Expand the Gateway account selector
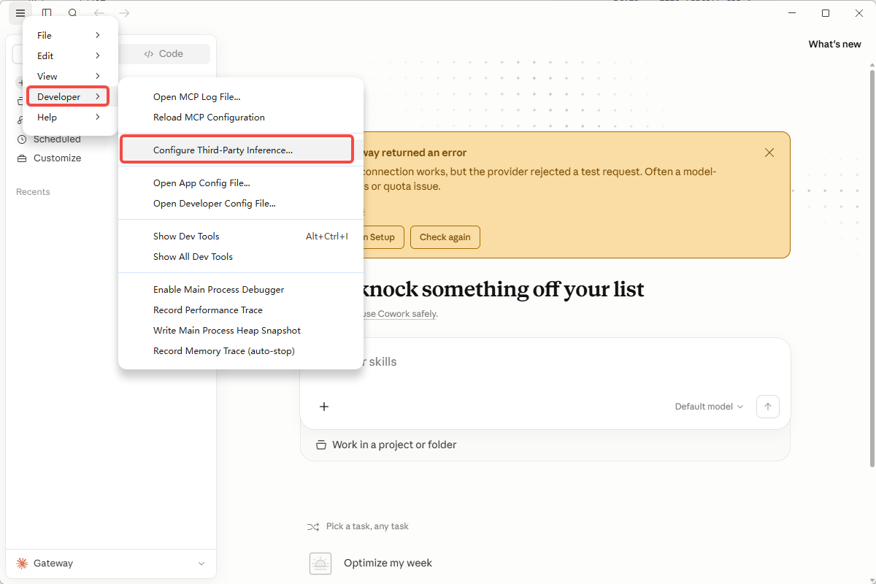The image size is (876, 584). (x=111, y=564)
